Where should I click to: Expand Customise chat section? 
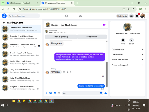(127, 49)
